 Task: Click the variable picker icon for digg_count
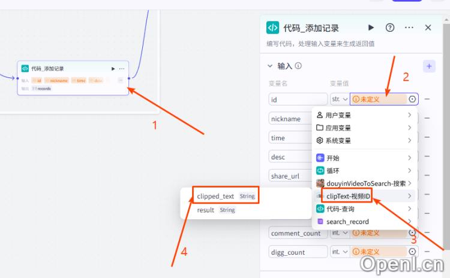tap(412, 252)
